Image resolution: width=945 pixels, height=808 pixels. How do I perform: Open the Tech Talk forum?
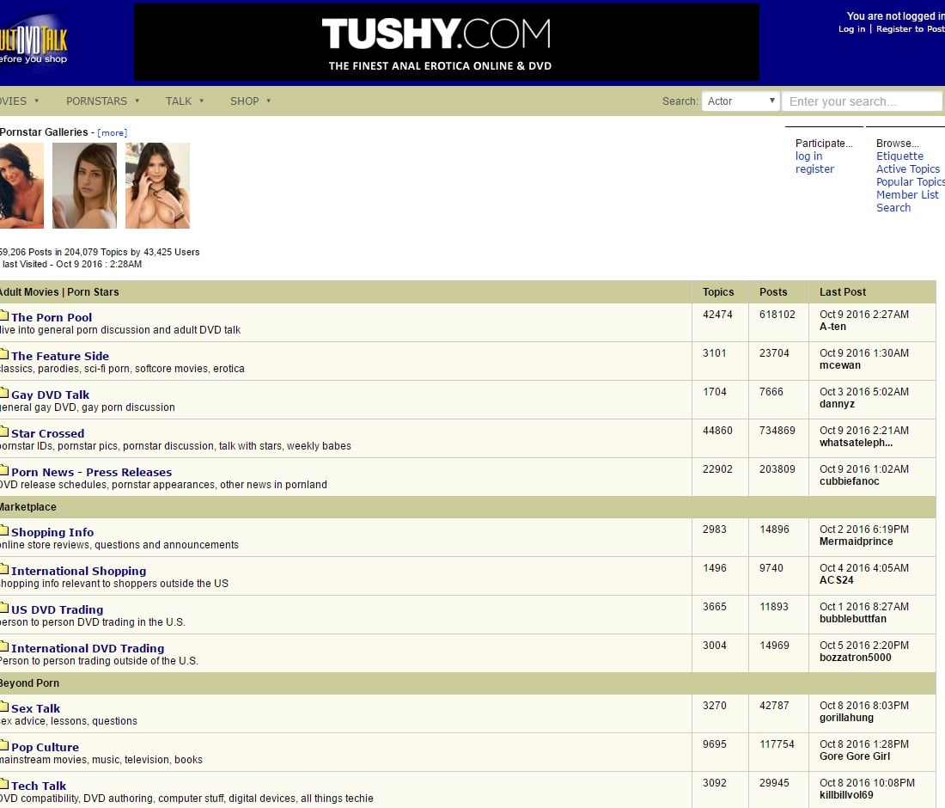pos(40,786)
